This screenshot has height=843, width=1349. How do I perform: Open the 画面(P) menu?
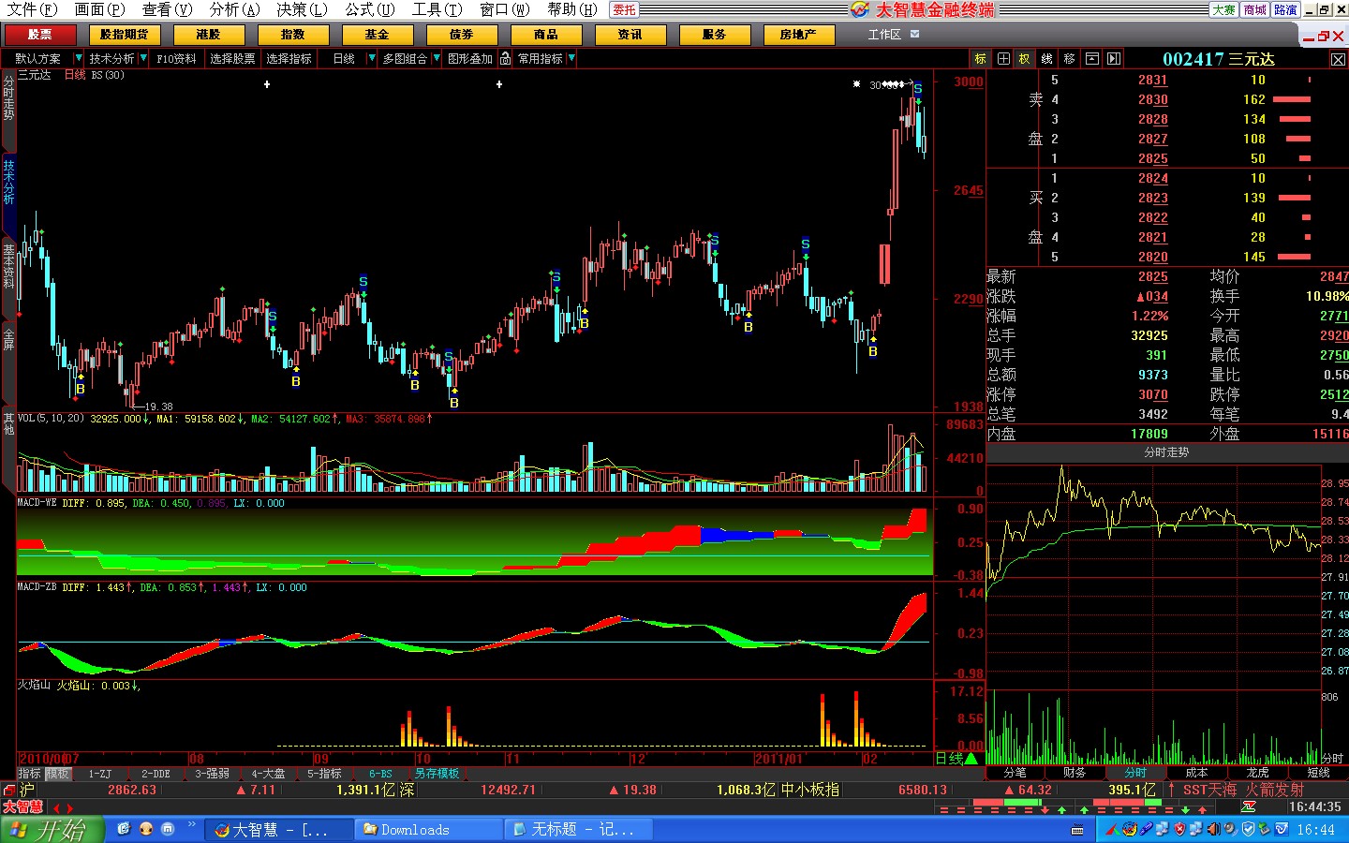coord(100,9)
